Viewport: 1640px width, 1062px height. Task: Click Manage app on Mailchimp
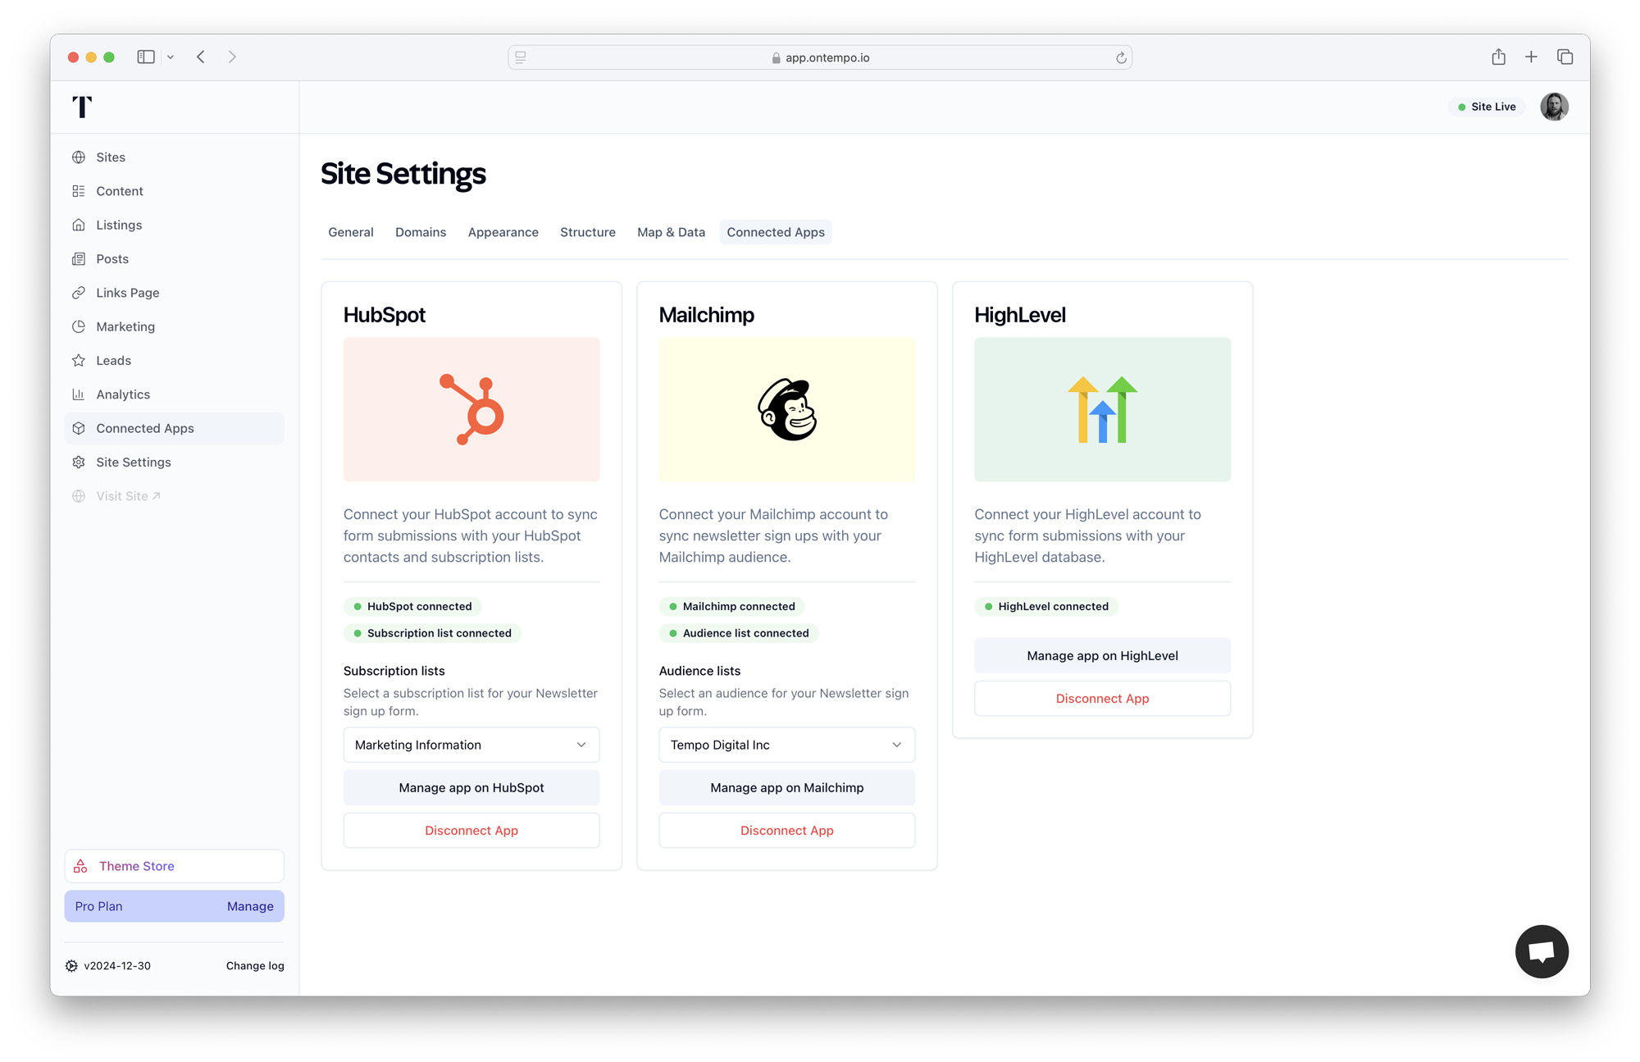coord(787,787)
